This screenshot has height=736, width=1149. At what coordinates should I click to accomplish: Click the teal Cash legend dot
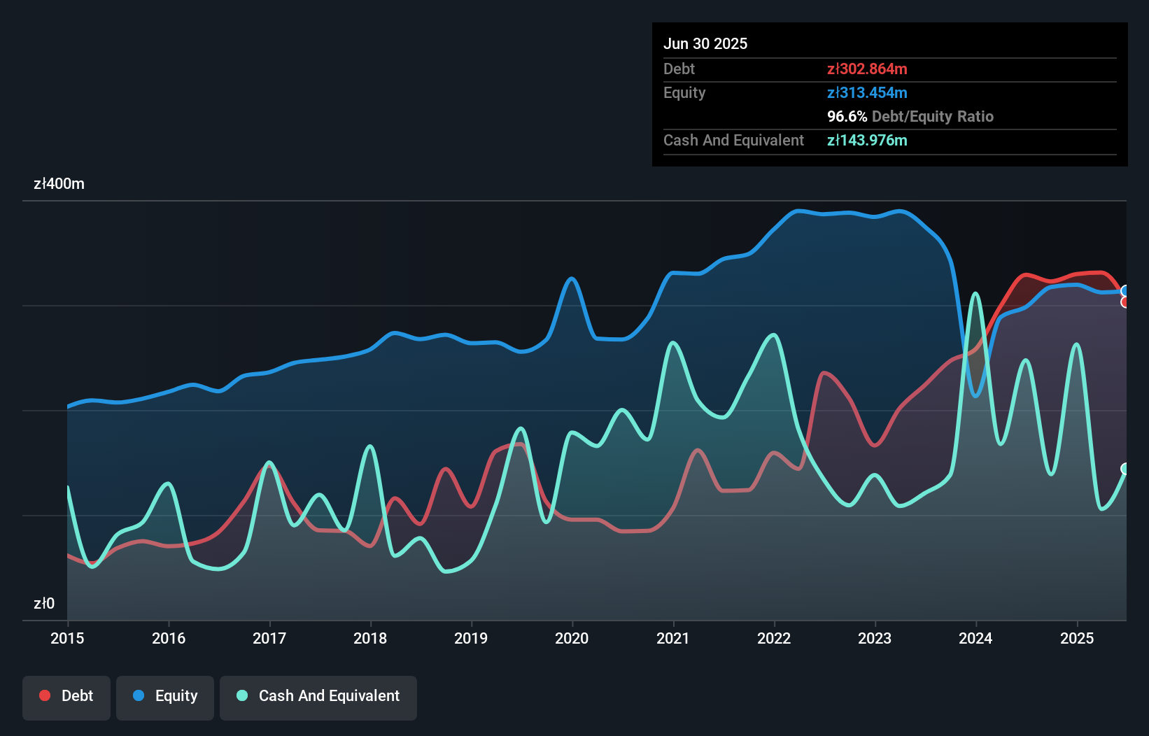tap(242, 695)
